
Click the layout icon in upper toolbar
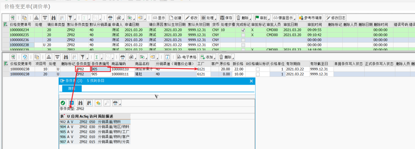click(x=140, y=18)
